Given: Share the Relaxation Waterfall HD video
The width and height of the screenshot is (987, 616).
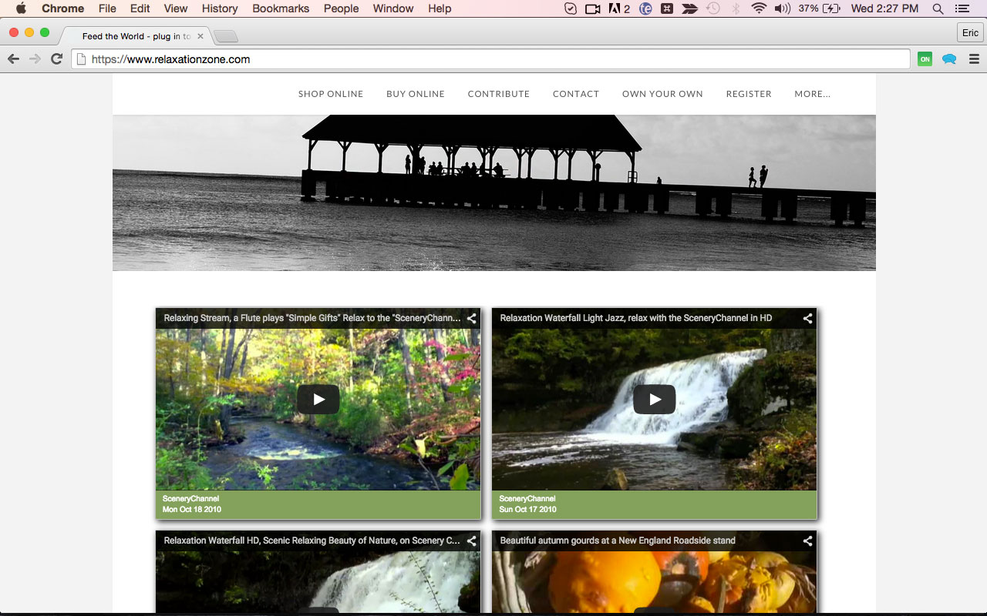Looking at the screenshot, I should [471, 541].
